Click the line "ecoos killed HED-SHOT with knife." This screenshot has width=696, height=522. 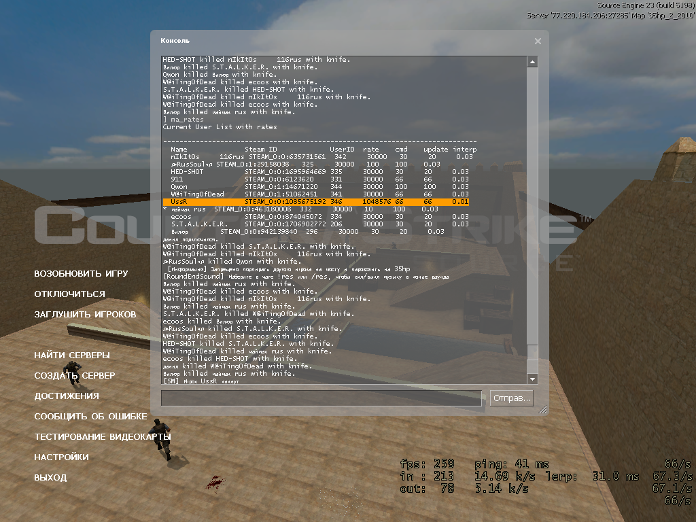[230, 359]
